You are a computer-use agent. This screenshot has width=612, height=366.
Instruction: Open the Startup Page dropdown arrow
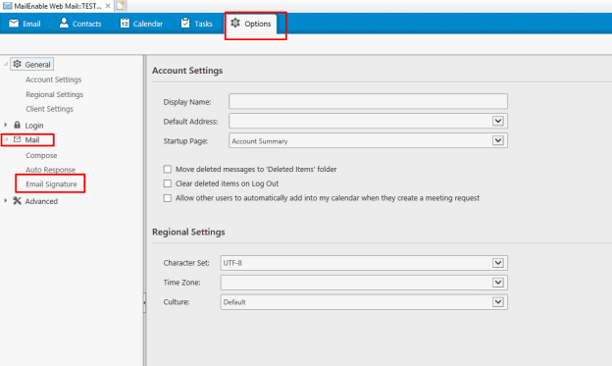click(498, 140)
